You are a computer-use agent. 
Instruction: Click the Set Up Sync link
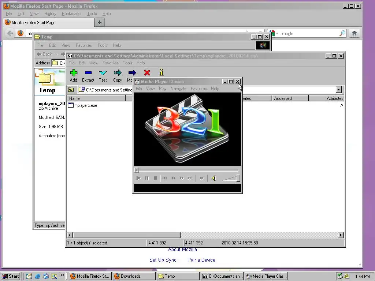coord(163,260)
